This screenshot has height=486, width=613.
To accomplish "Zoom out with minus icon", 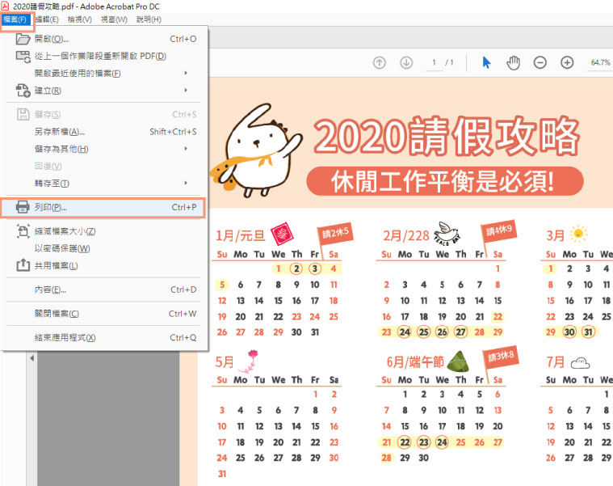I will pos(540,62).
